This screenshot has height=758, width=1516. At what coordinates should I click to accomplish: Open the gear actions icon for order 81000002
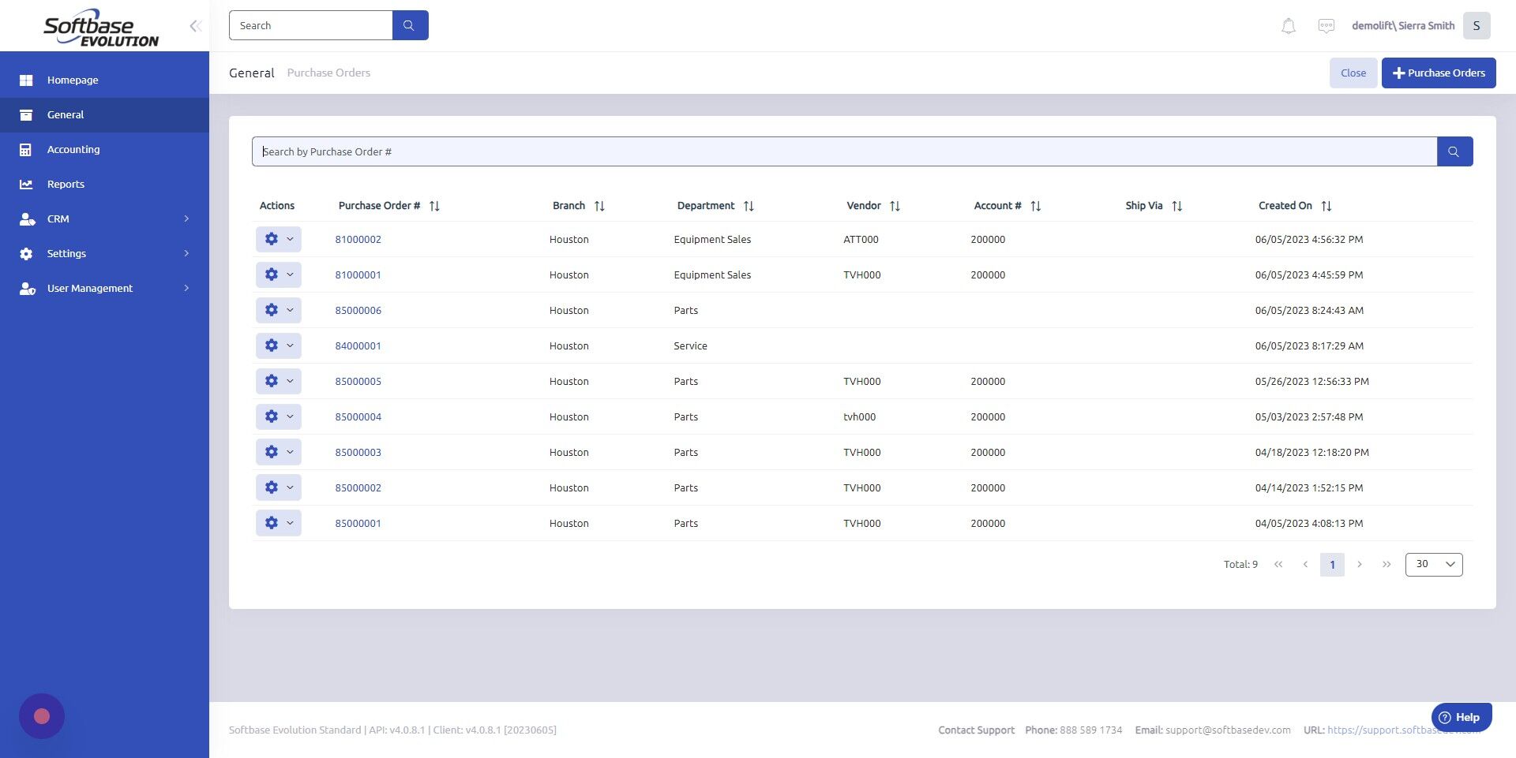pyautogui.click(x=272, y=238)
